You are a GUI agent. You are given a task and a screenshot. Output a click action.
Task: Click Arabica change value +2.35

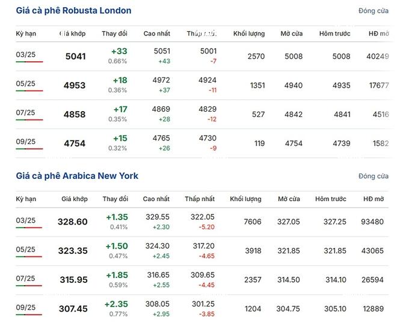[x=116, y=304]
